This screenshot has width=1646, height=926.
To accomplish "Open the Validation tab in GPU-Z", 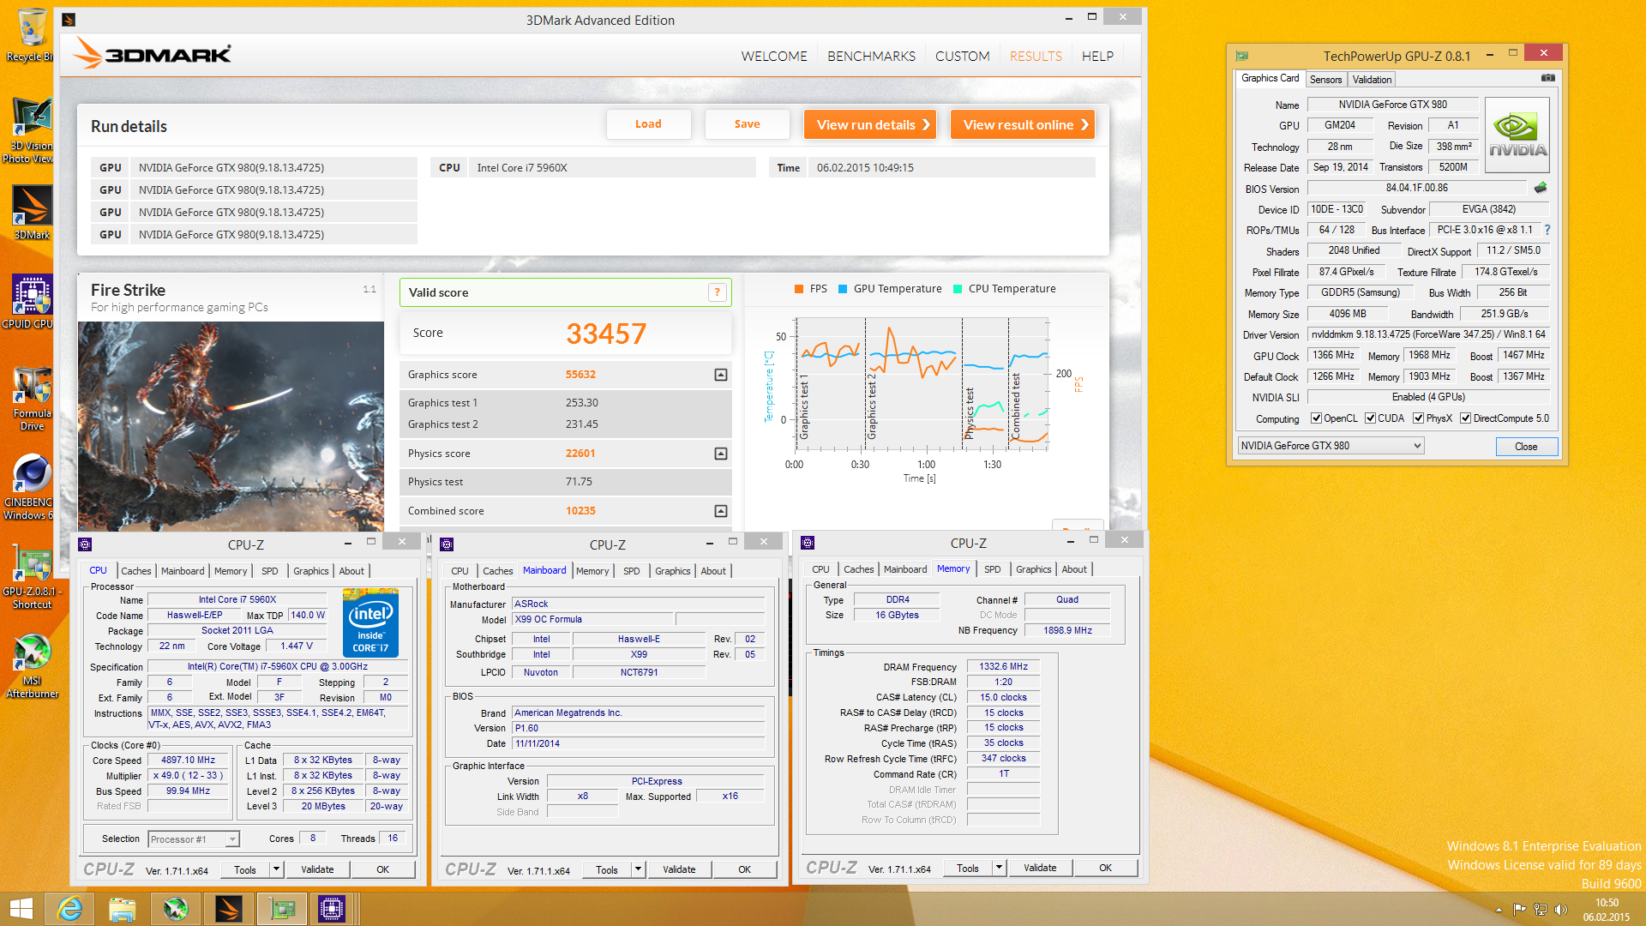I will point(1372,79).
